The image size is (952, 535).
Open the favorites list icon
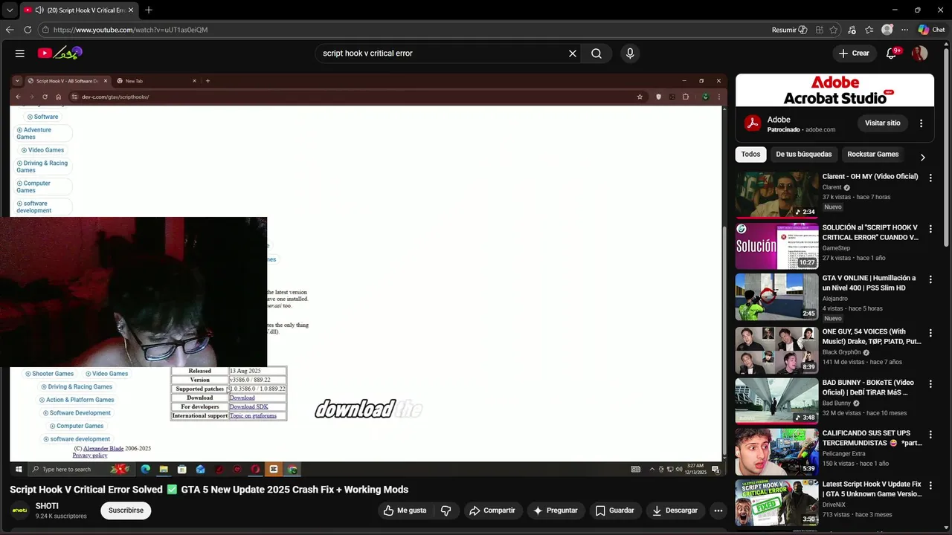pos(869,30)
